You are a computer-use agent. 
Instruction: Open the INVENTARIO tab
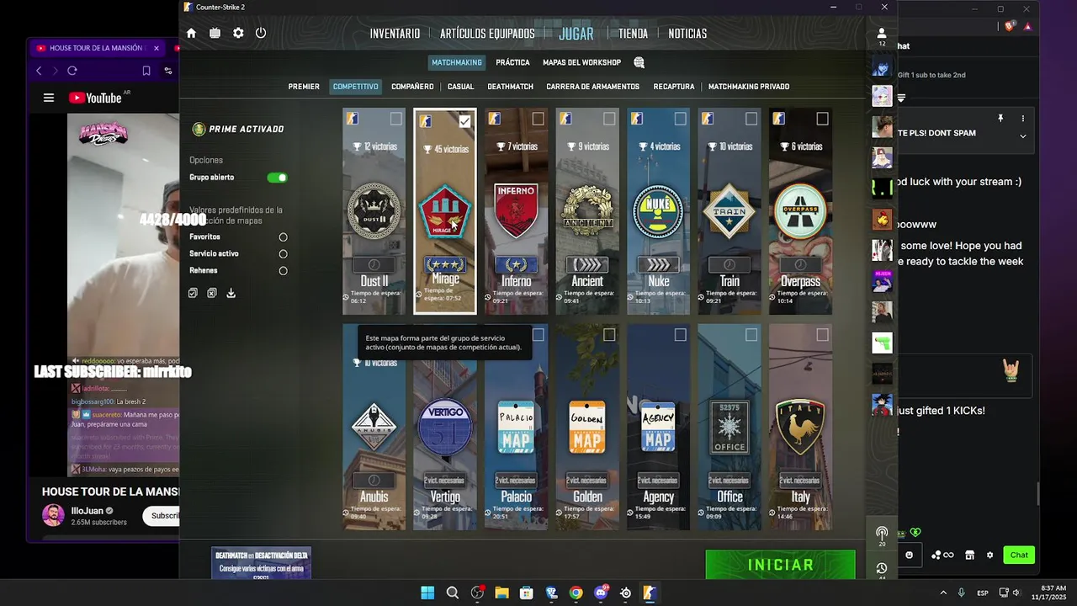(x=395, y=34)
